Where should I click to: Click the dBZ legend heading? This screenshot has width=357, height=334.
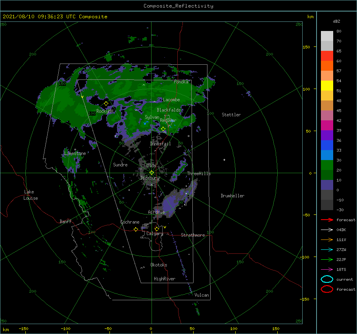coord(336,21)
